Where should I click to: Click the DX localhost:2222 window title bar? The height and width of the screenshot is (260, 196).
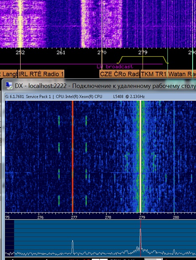[99, 86]
